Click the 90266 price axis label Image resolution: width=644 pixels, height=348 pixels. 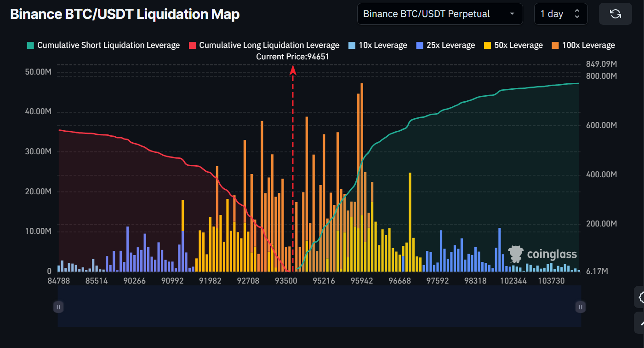(x=134, y=281)
